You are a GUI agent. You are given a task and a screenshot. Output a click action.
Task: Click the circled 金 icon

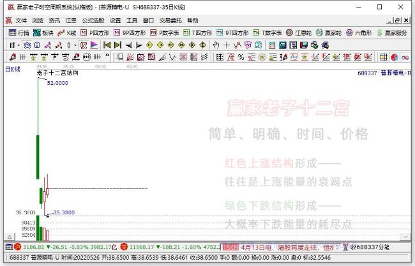262,57
